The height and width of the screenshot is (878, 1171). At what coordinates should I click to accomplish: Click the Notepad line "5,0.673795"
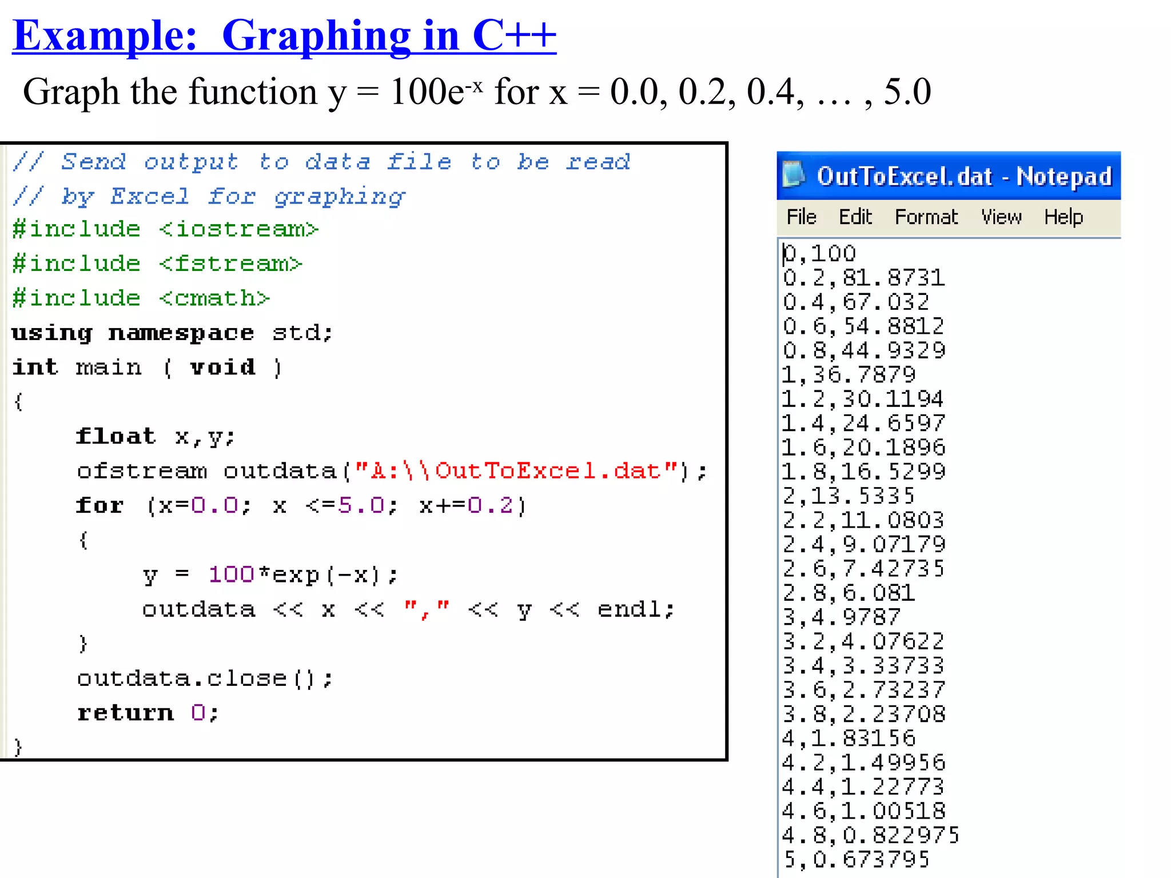point(857,860)
